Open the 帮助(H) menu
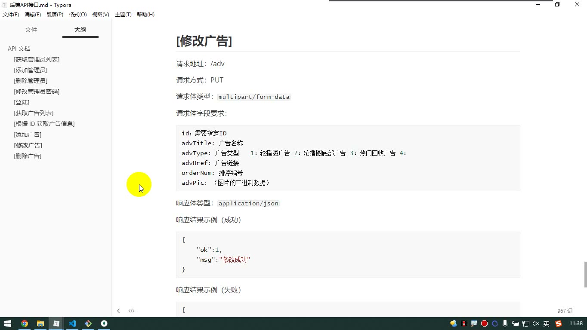Screen dimensions: 587x330 coord(145,15)
